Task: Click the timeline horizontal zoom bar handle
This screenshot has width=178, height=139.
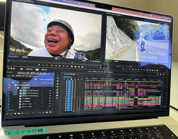Action: click(x=120, y=109)
